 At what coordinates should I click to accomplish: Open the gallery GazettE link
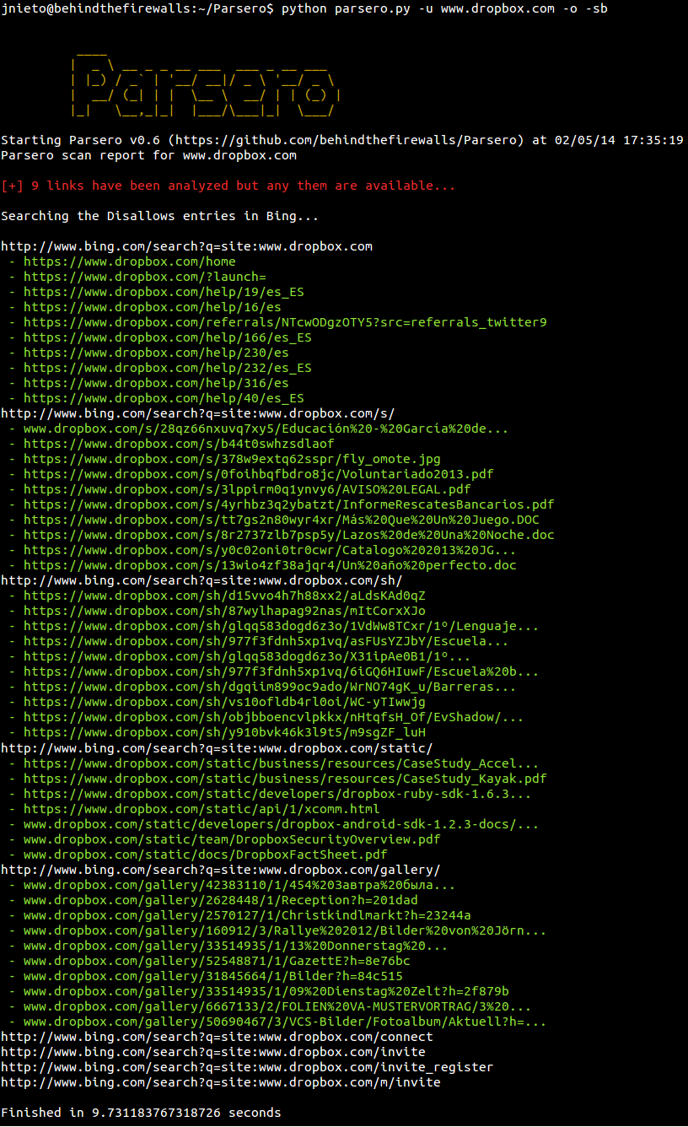[217, 960]
